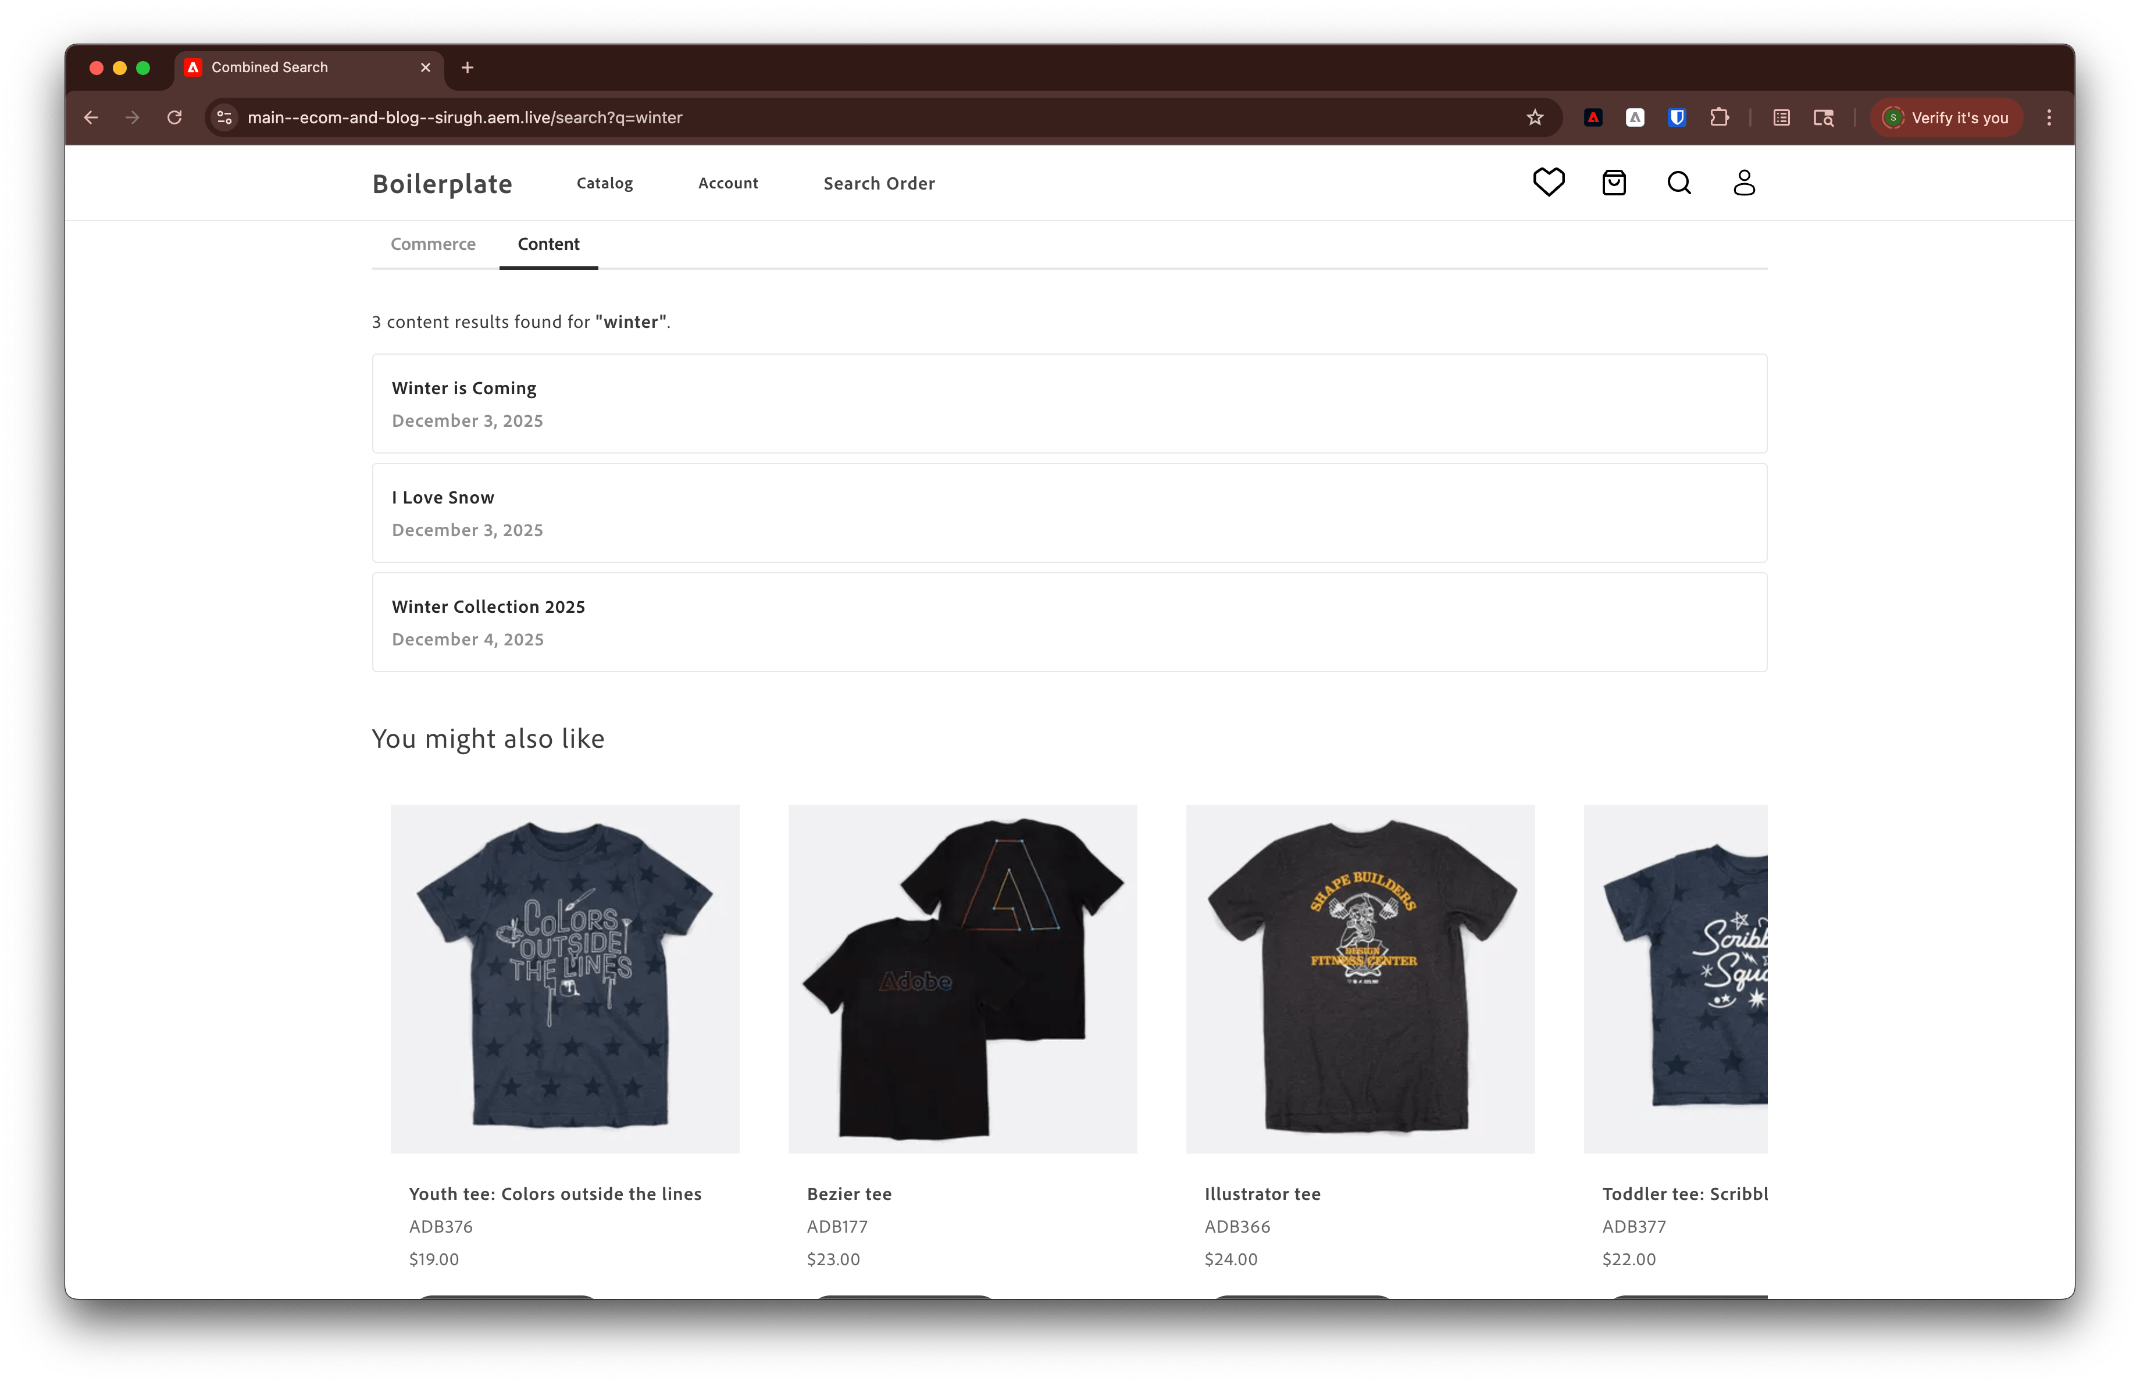Viewport: 2140px width, 1385px height.
Task: Select the Content results tab
Action: 548,244
